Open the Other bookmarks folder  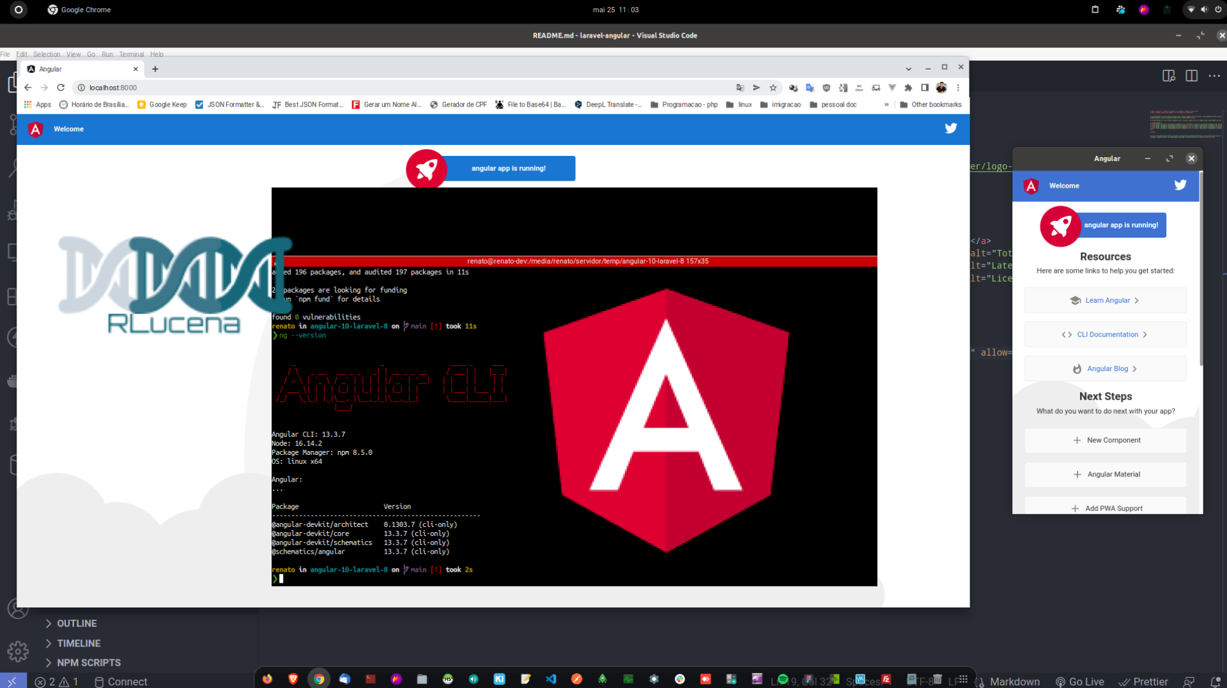click(x=930, y=105)
